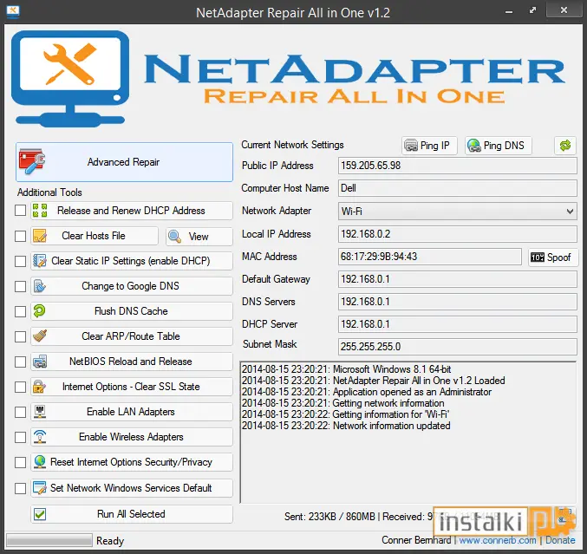The image size is (587, 554).
Task: Click the Advanced Repair toolbox icon
Action: coord(32,162)
